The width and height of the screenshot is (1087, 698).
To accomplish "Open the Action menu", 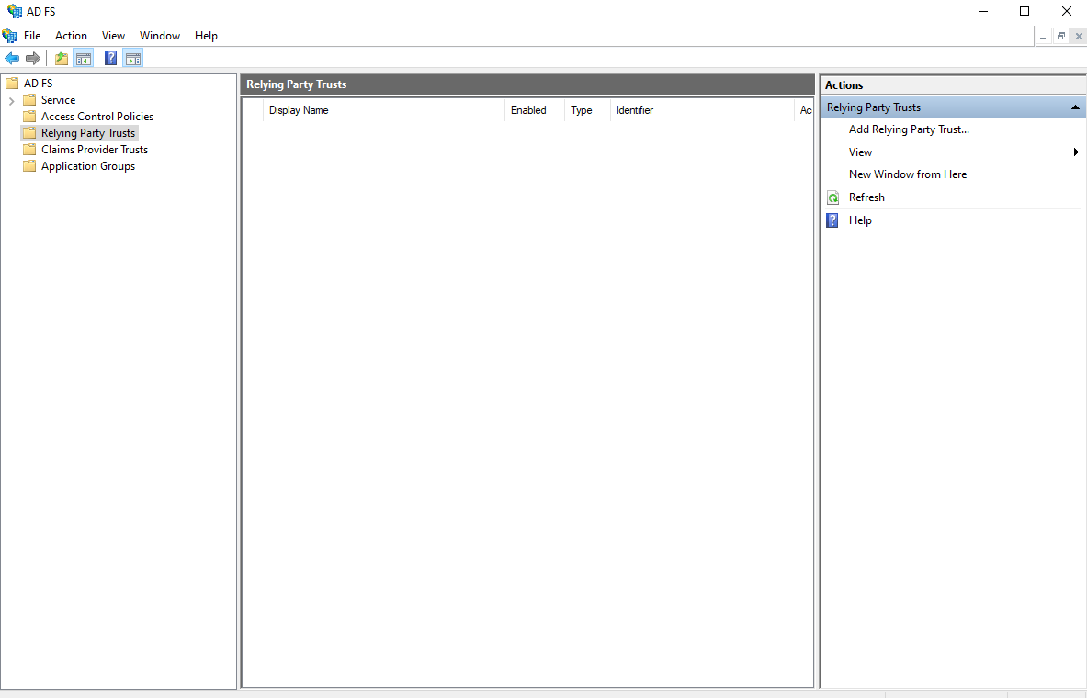I will [x=71, y=36].
